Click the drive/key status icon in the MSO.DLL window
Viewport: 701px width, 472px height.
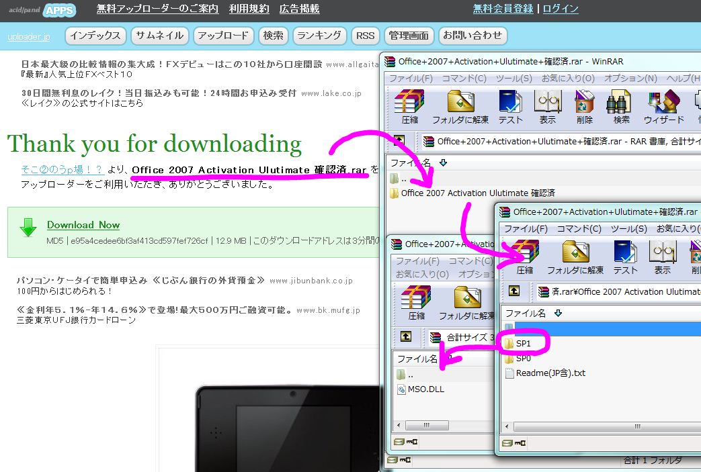pyautogui.click(x=406, y=442)
